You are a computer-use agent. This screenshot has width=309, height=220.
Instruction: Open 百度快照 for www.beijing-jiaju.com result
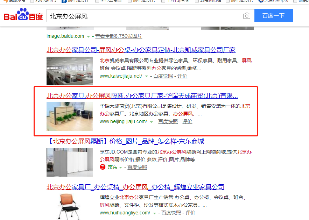168,121
